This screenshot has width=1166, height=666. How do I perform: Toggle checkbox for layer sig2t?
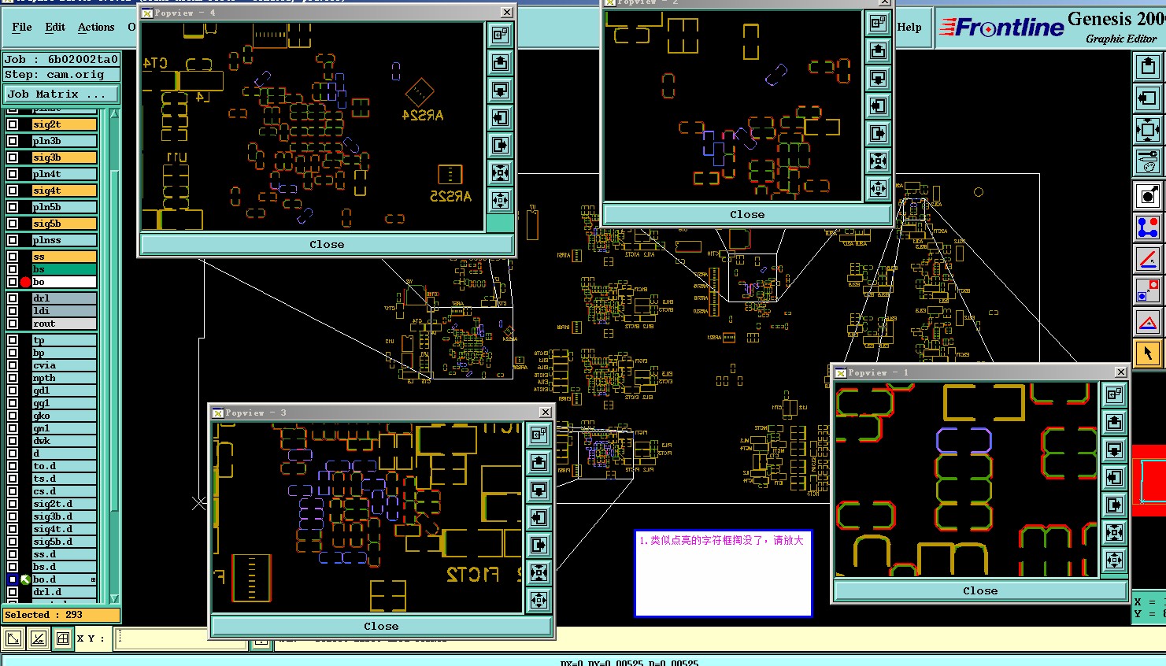[13, 124]
